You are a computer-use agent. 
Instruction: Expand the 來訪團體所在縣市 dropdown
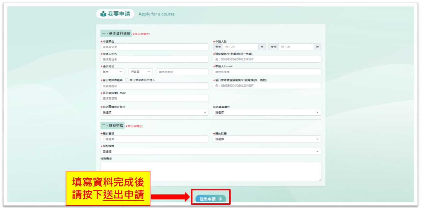pyautogui.click(x=154, y=112)
